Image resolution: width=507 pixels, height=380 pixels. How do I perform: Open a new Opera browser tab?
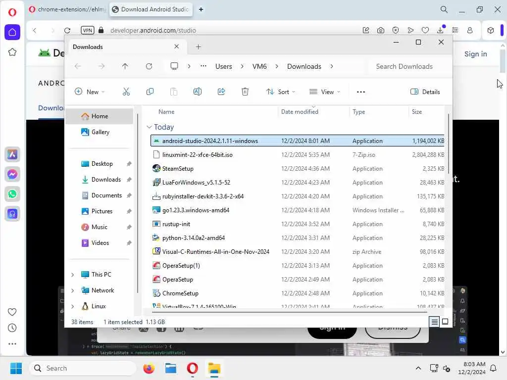point(201,9)
